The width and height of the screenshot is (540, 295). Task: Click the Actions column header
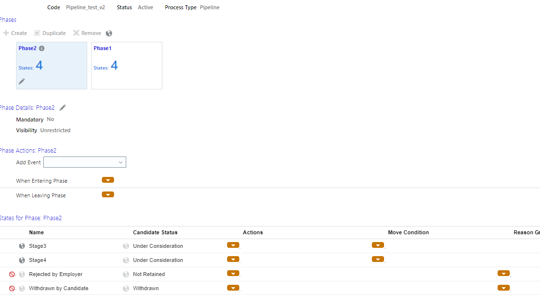pos(253,232)
